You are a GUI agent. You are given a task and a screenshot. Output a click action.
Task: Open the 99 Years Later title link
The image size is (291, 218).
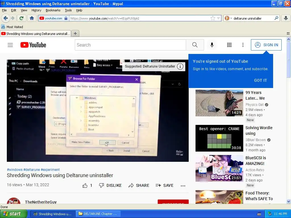(255, 95)
